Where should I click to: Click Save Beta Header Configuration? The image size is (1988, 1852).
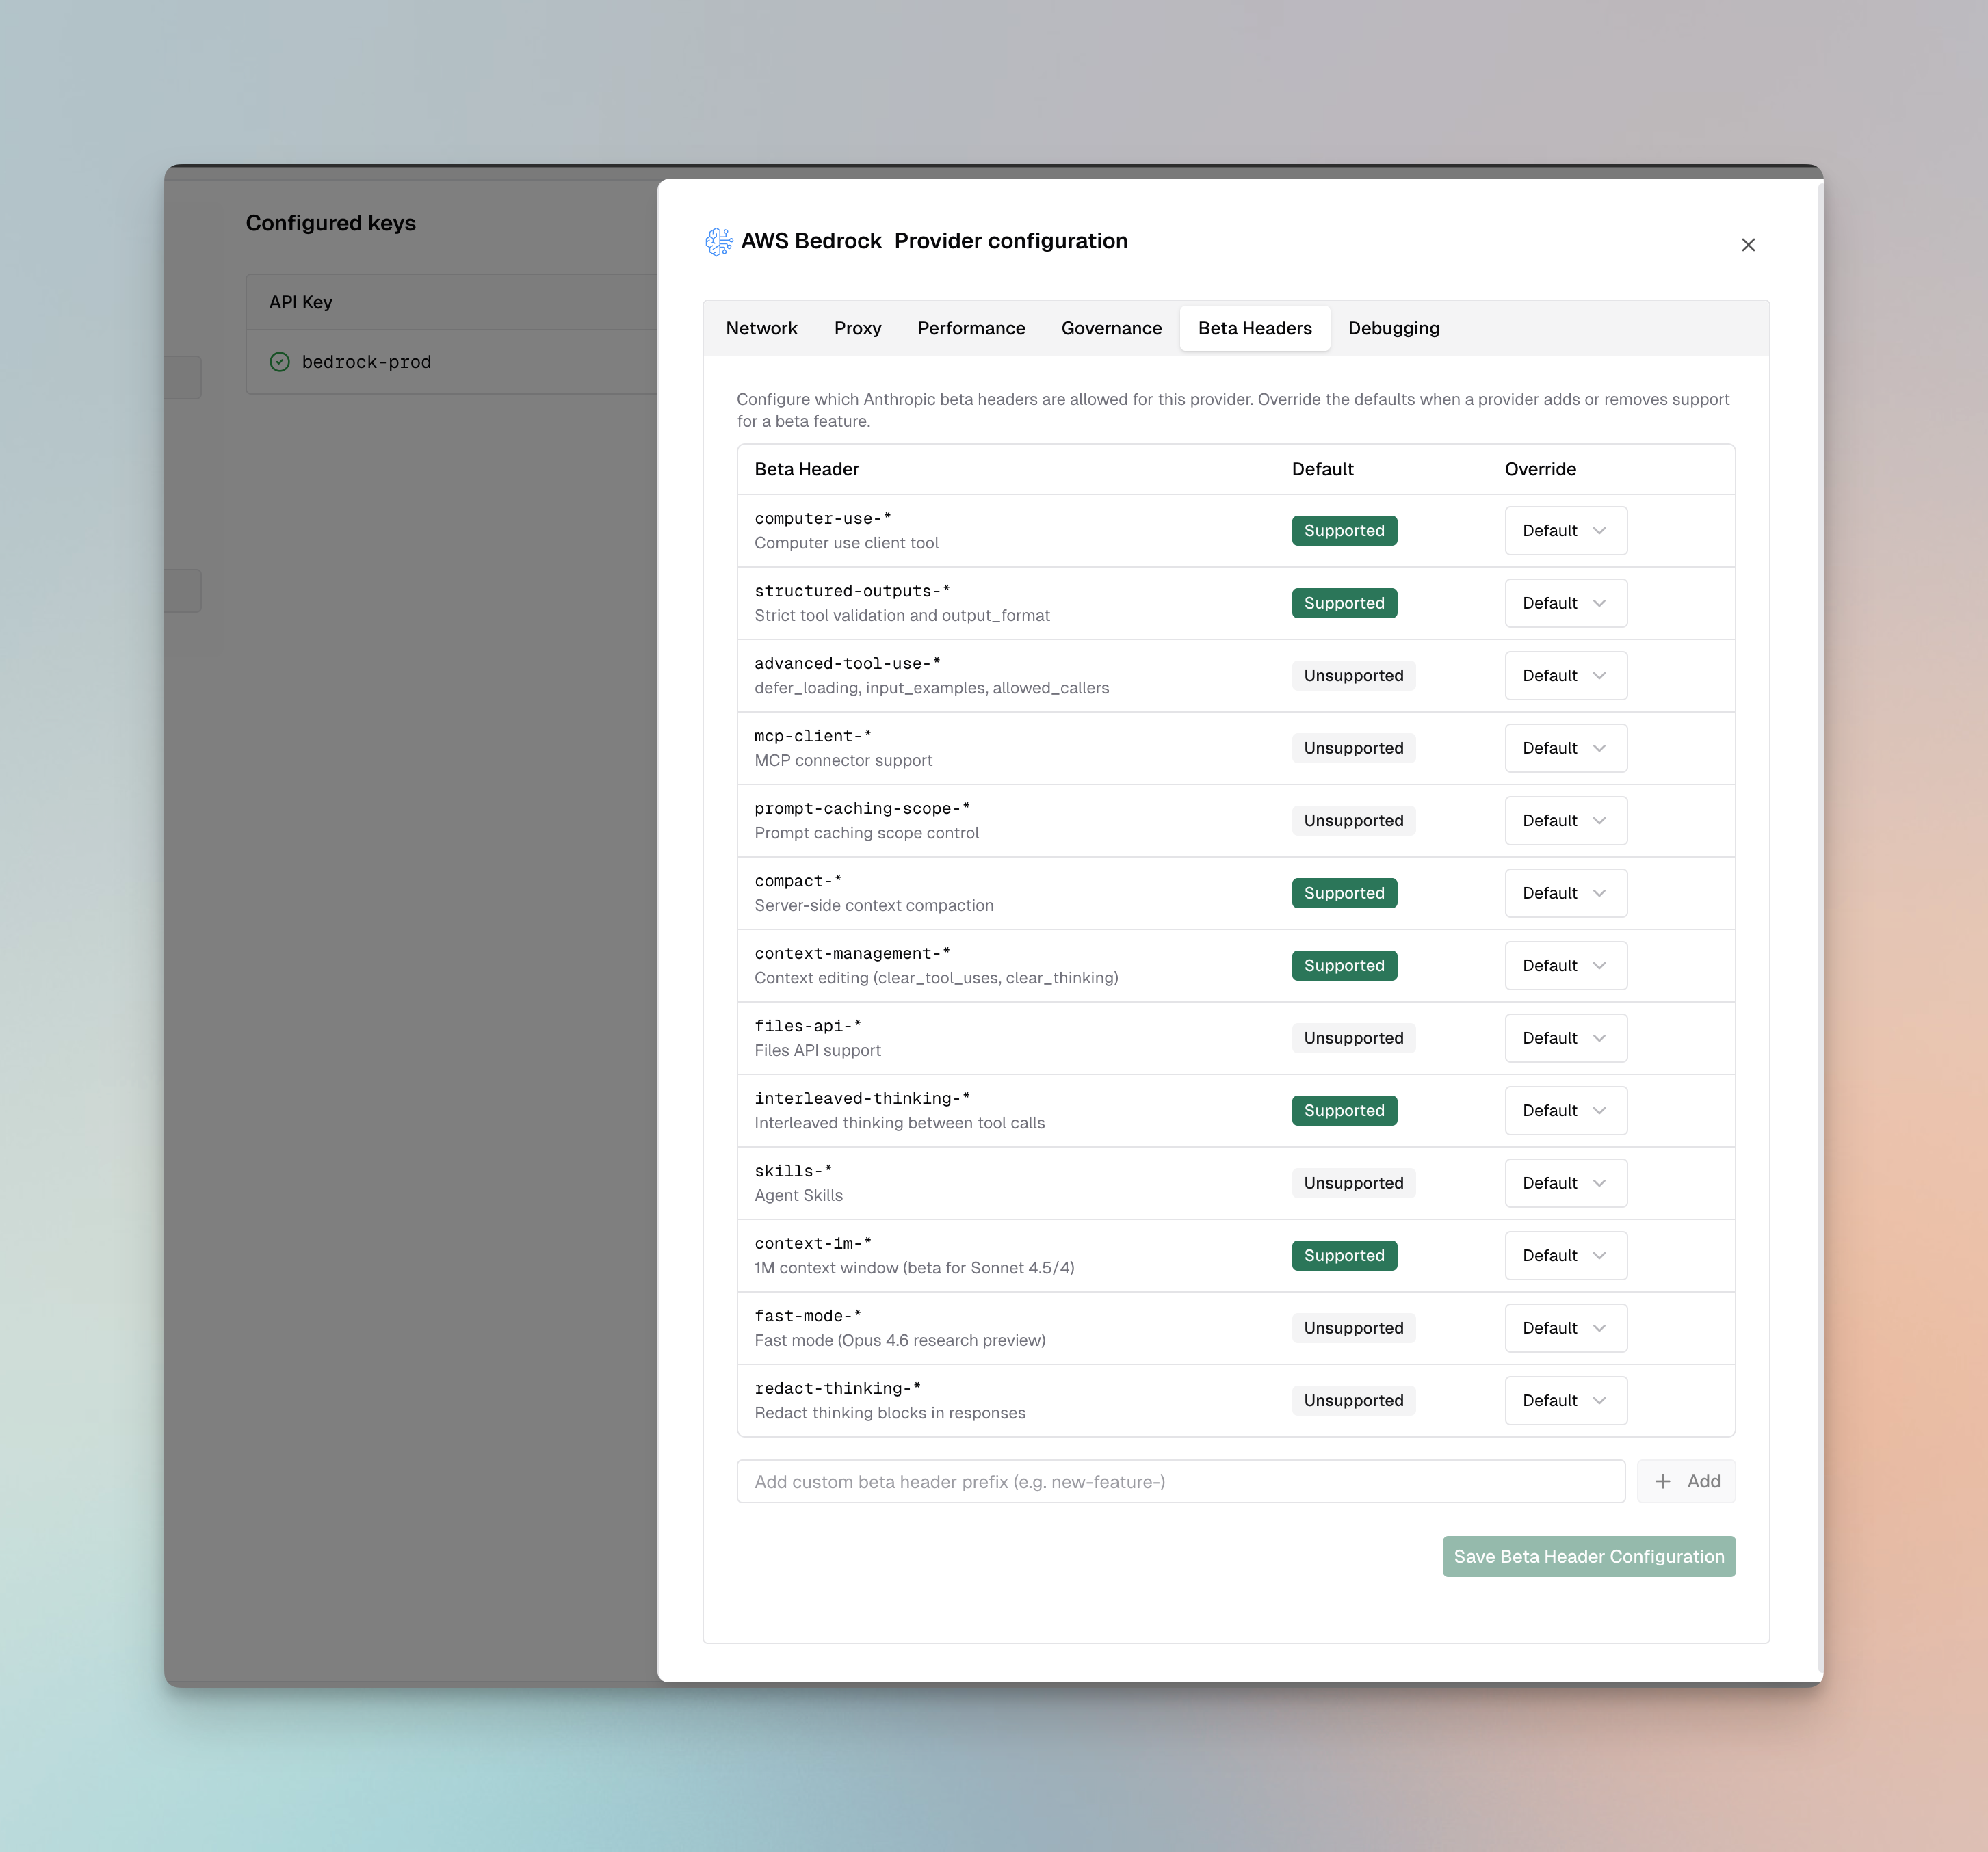click(x=1587, y=1556)
